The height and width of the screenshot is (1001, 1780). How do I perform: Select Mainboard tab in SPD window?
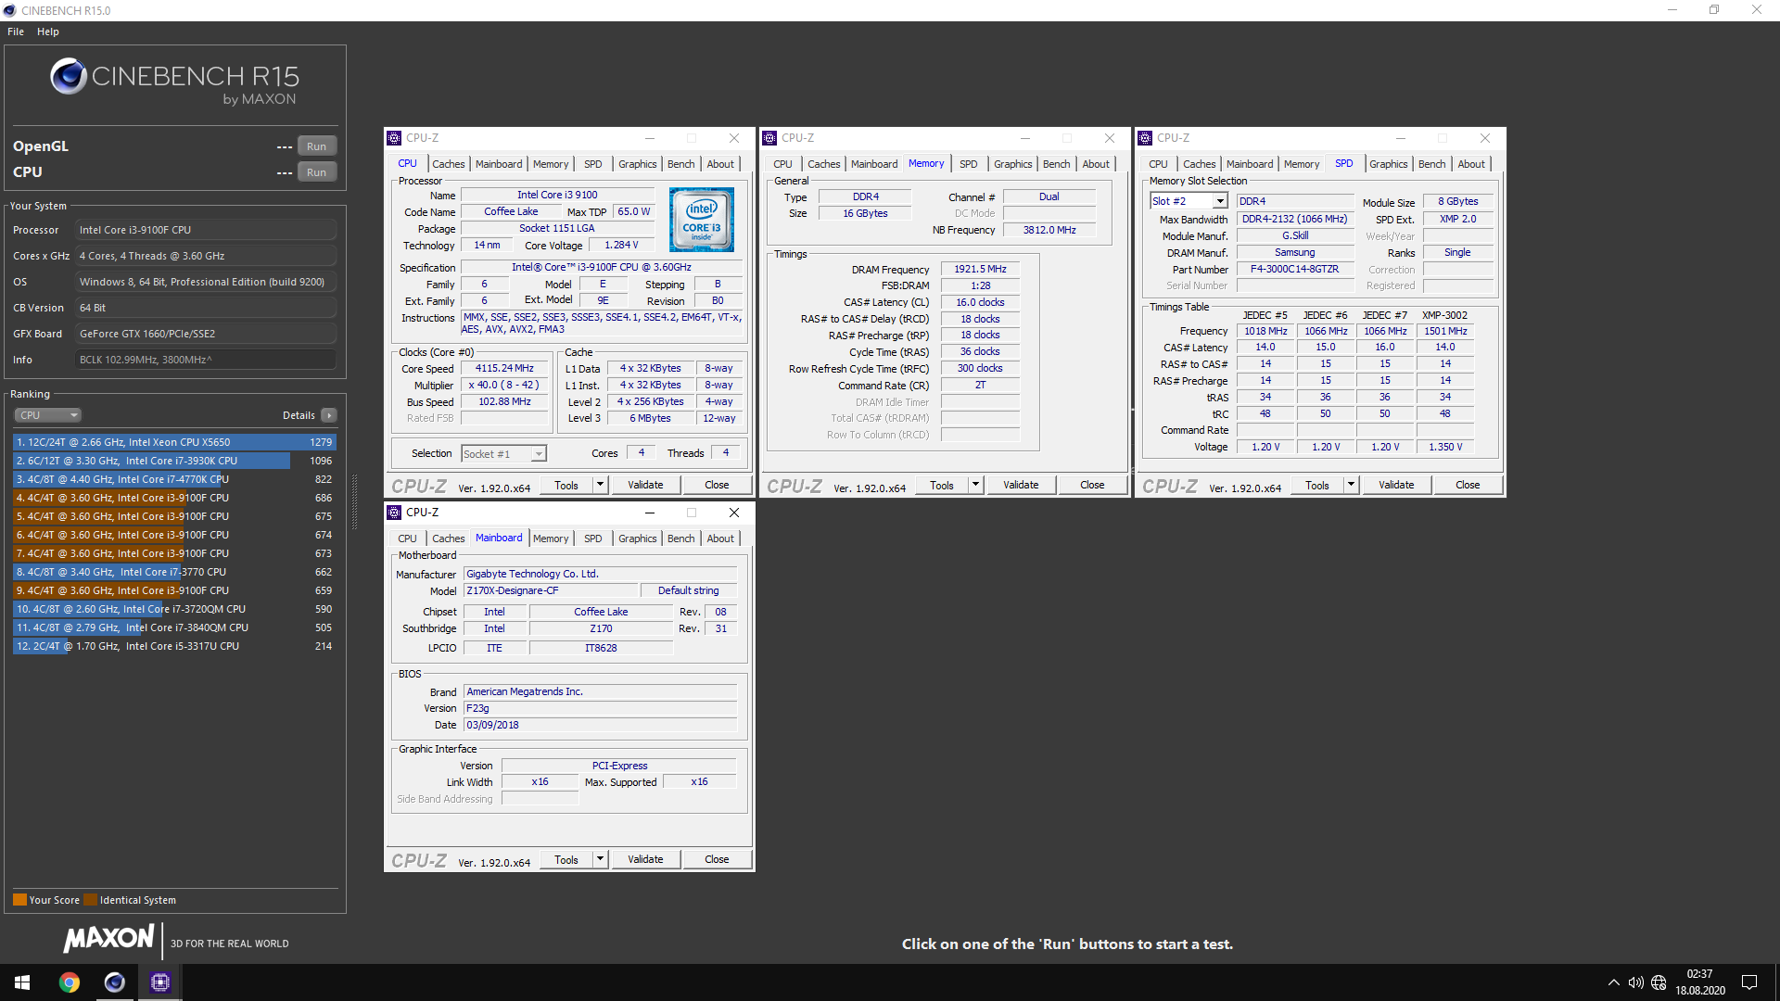point(1250,164)
